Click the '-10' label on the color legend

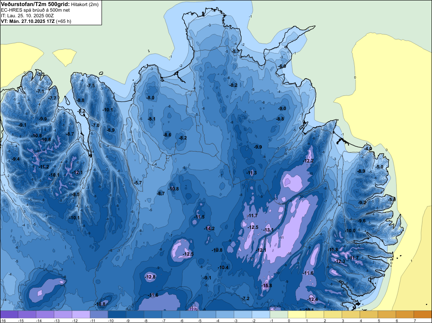click(111, 321)
